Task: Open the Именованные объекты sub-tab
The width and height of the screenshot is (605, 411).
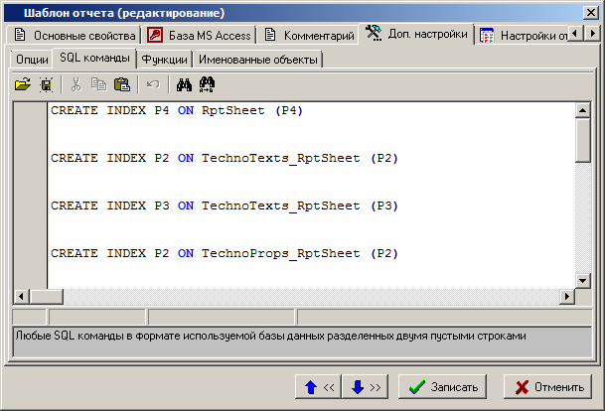Action: [x=257, y=60]
